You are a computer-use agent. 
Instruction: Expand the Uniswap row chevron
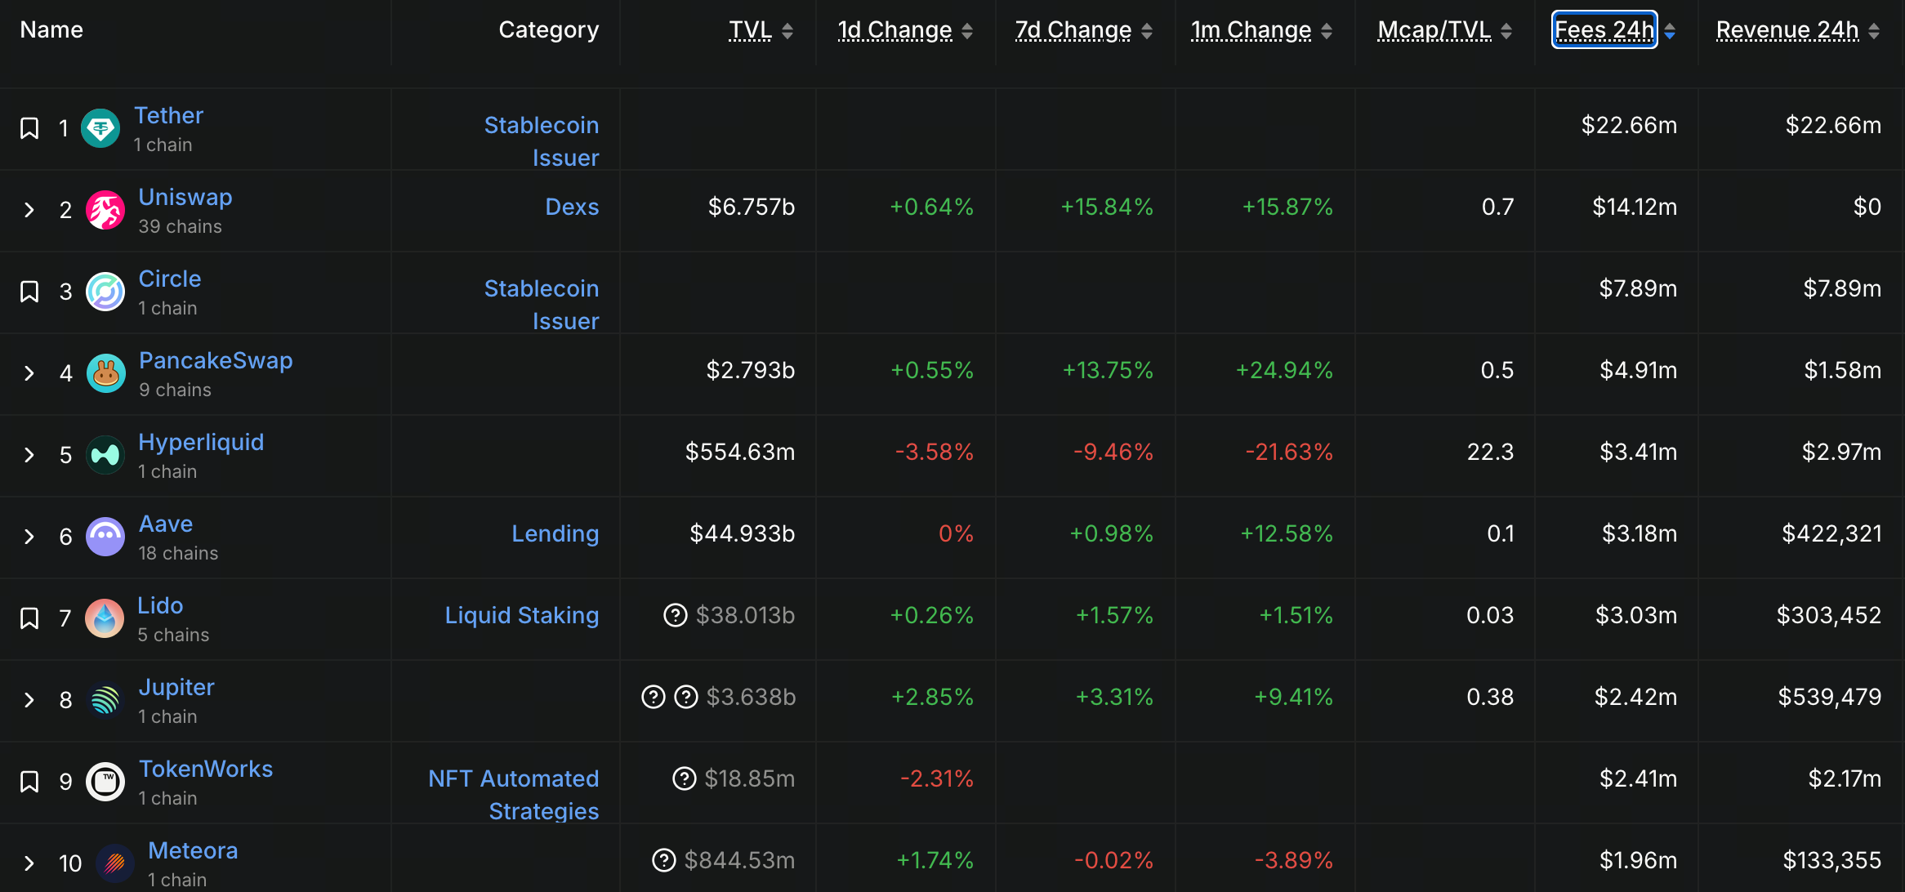pos(29,210)
